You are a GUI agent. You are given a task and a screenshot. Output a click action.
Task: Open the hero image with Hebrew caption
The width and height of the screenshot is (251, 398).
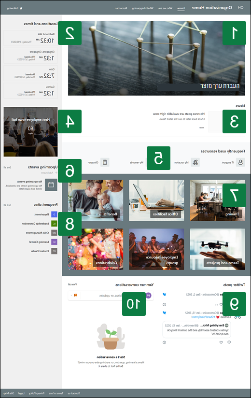(x=156, y=58)
